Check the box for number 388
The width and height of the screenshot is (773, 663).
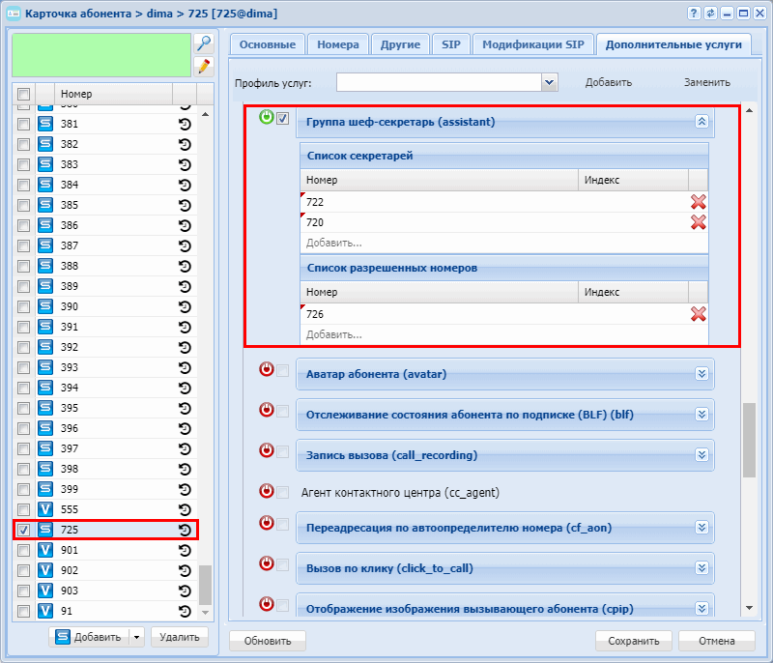(x=23, y=266)
